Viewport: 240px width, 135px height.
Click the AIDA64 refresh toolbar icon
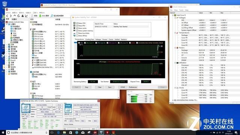(x=18, y=16)
